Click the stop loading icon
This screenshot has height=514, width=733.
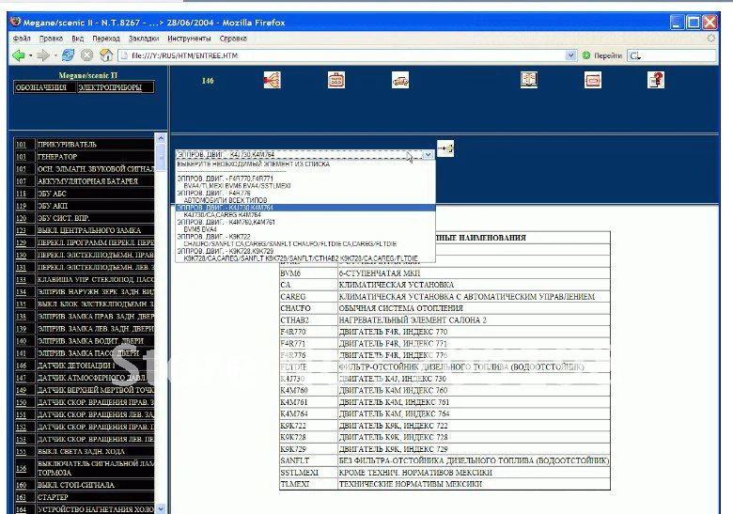coord(87,55)
